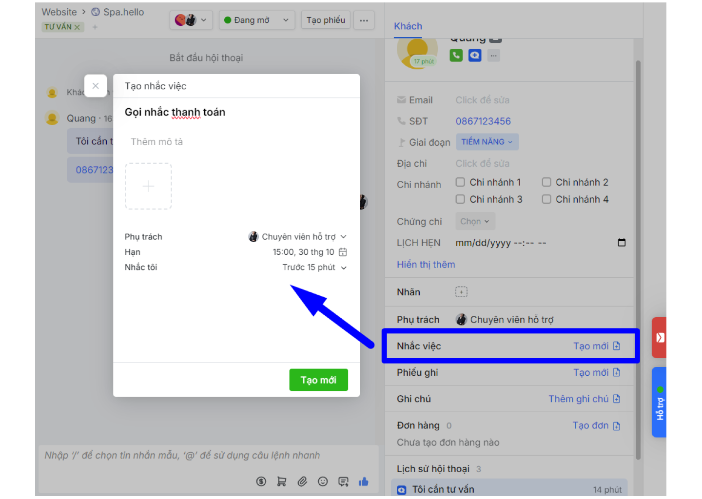Click the green Tạo mới button
702x499 pixels.
[x=318, y=380]
